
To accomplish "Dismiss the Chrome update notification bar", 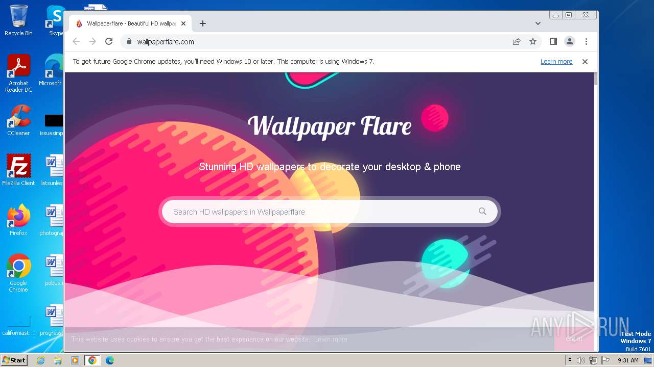I will 585,62.
